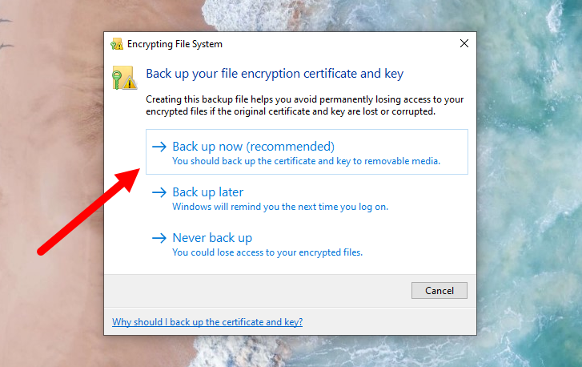Screen dimensions: 582x367
Task: Click the gray footer area beside Cancel
Action: 258,291
